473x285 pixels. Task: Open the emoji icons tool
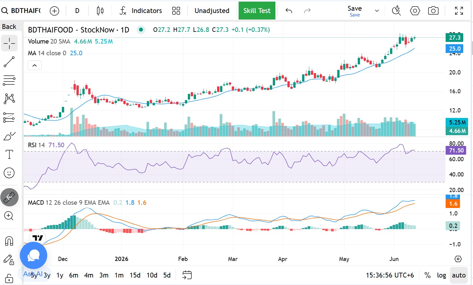pos(9,173)
